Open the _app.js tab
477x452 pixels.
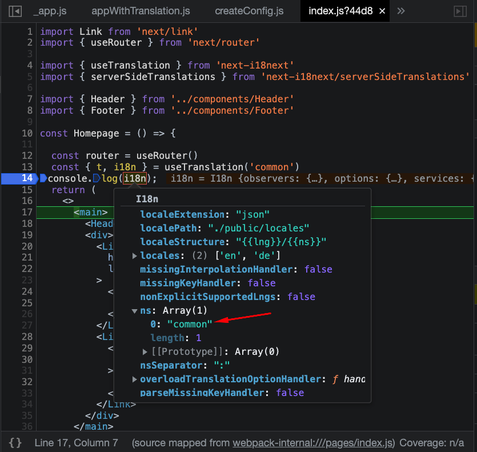(x=50, y=11)
